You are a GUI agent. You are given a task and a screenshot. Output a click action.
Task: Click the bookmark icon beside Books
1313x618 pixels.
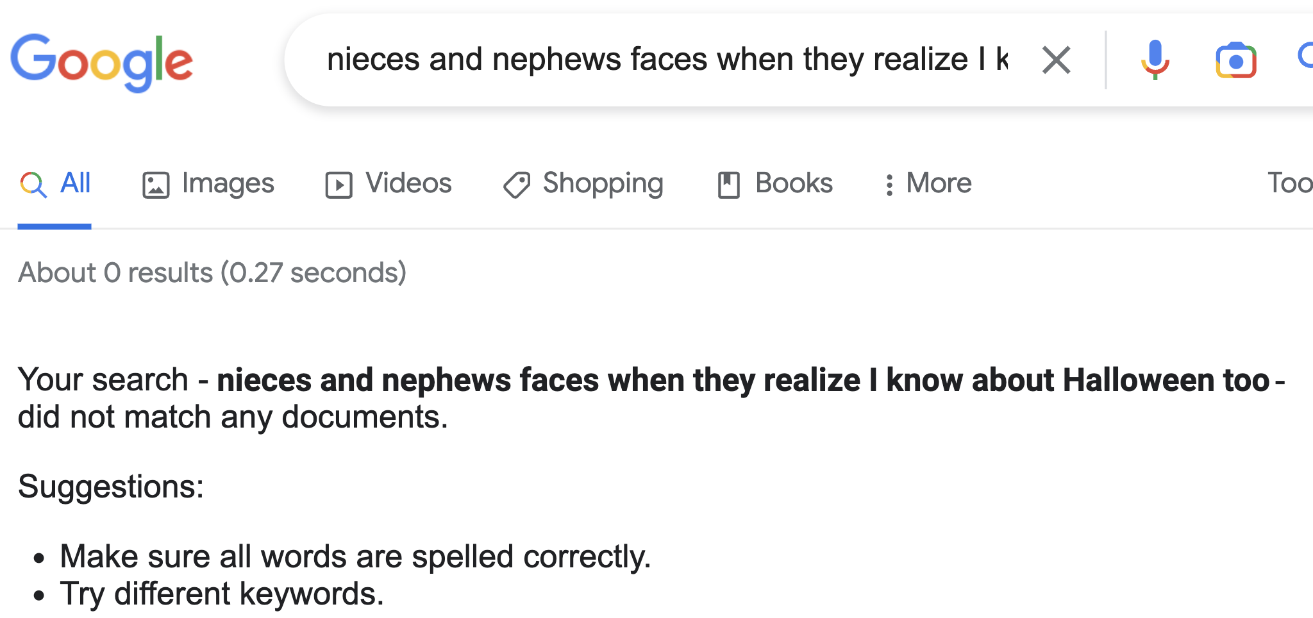tap(728, 185)
